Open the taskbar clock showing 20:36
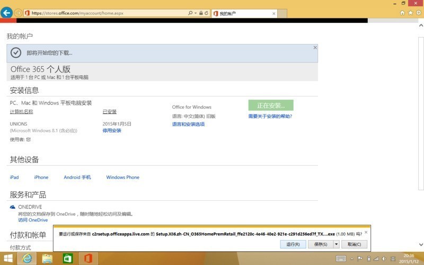424x265 pixels. (x=409, y=259)
